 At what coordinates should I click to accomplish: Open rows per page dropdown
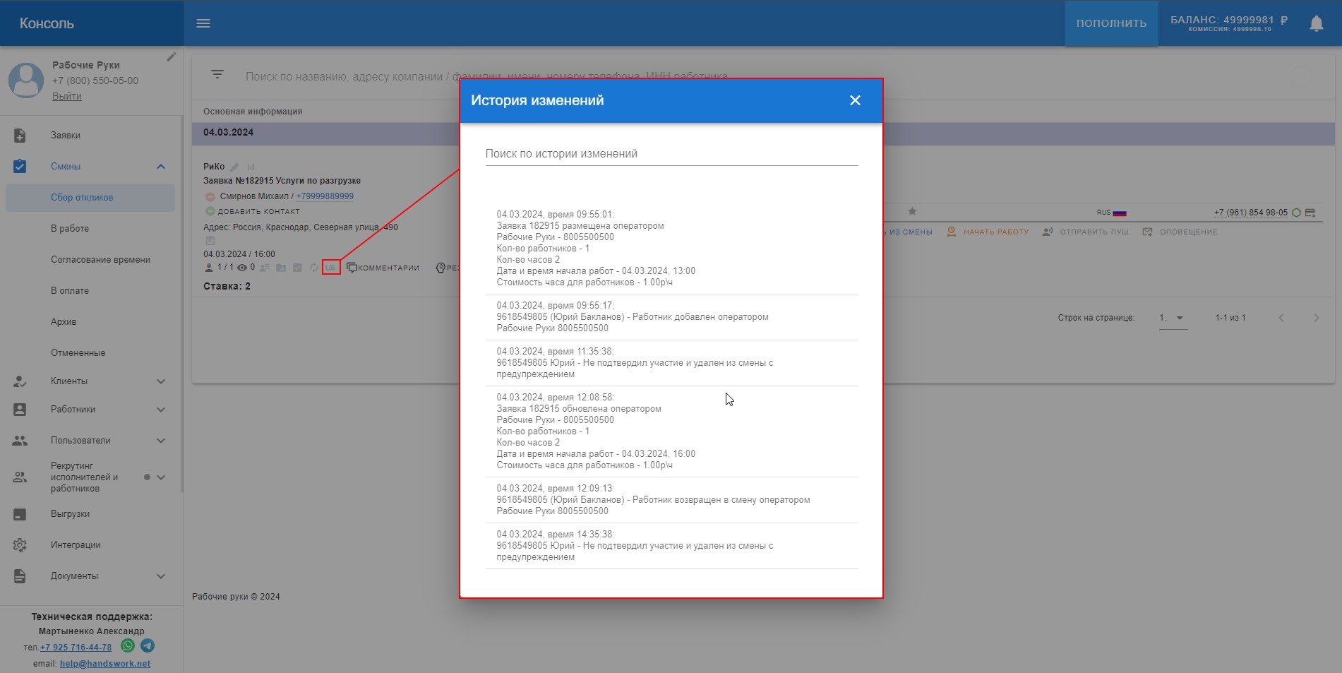pyautogui.click(x=1173, y=318)
